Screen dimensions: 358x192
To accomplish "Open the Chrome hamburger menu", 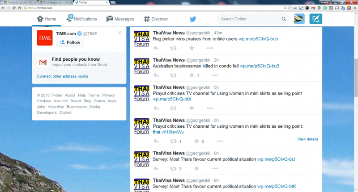I will (x=355, y=8).
